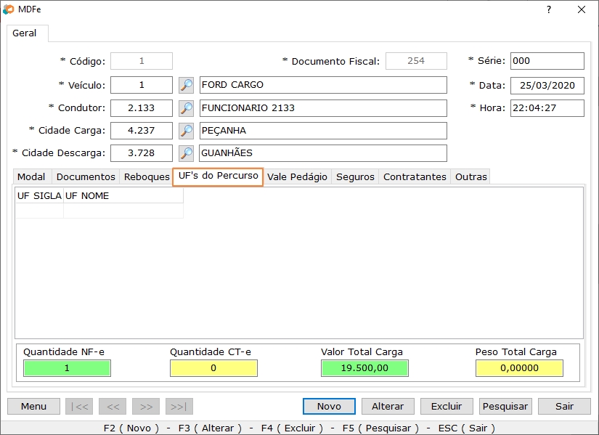
Task: Click the Menu button
Action: (33, 406)
